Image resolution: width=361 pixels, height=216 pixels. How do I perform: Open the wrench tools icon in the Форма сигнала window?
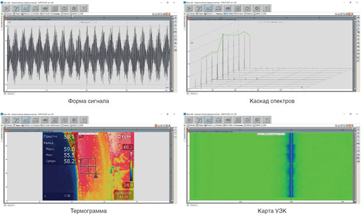click(16, 8)
